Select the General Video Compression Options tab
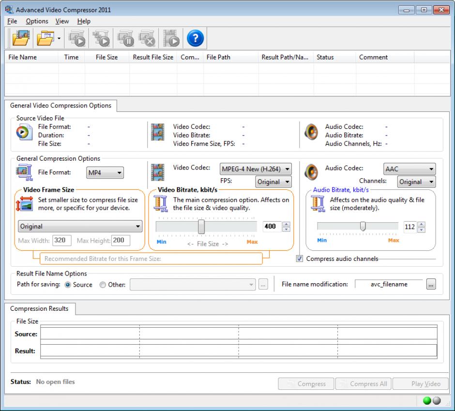 pyautogui.click(x=61, y=106)
